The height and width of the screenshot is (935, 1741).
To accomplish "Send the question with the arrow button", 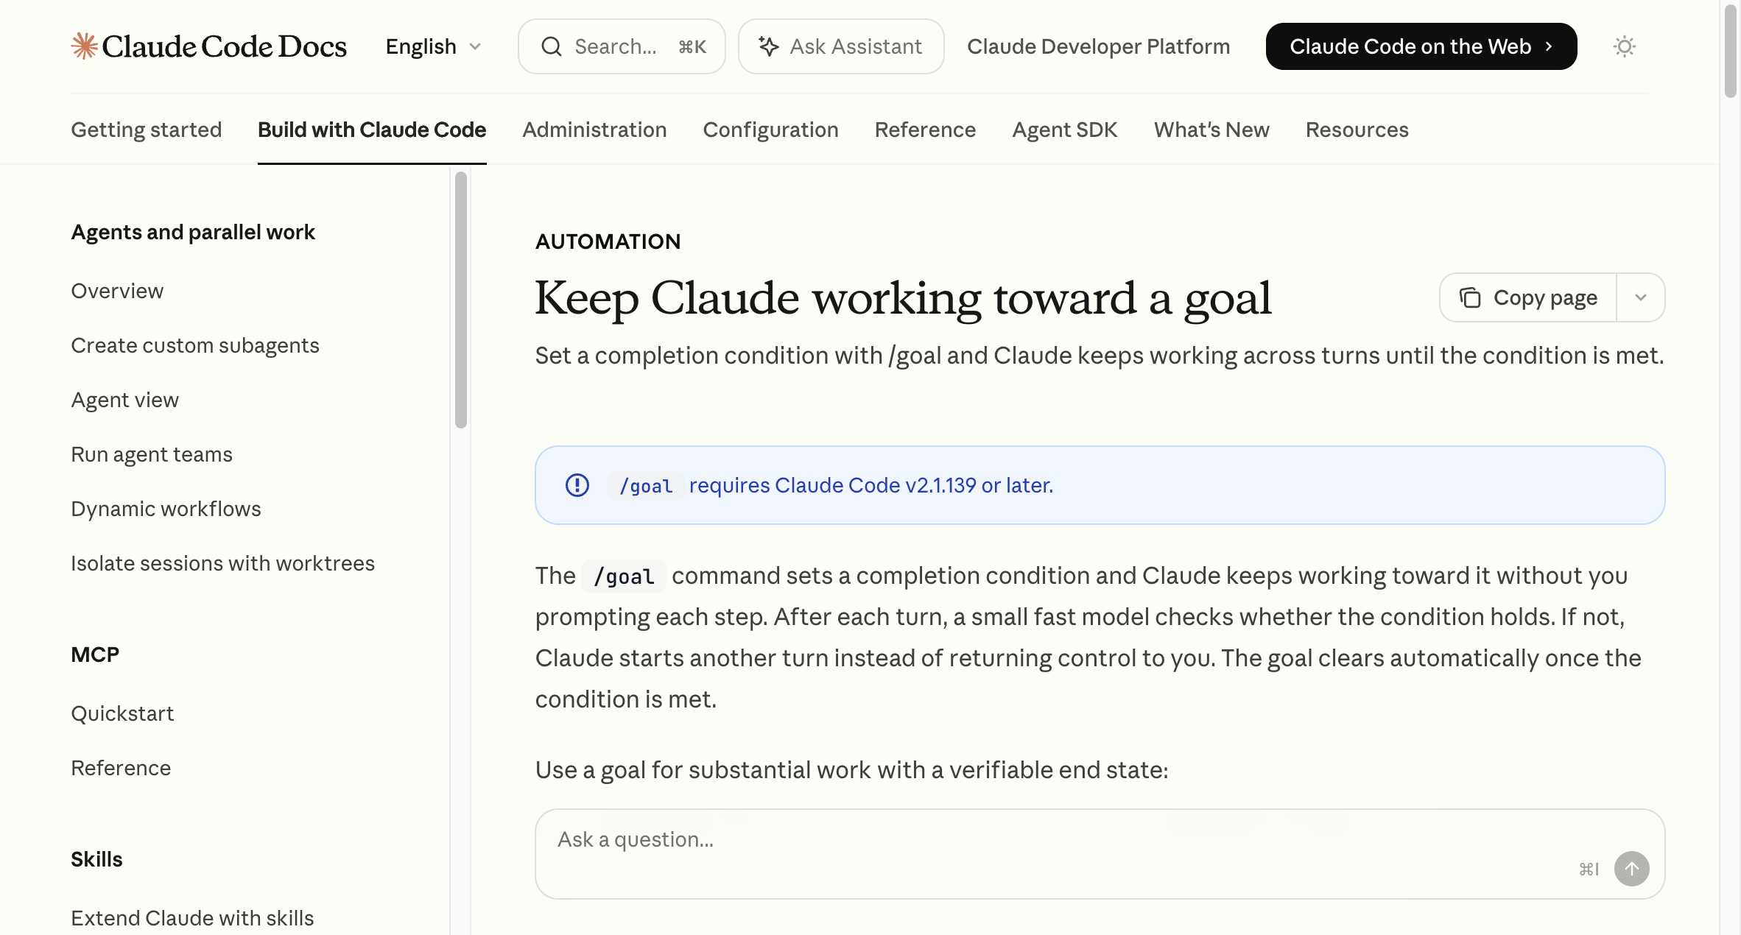I will pos(1632,869).
